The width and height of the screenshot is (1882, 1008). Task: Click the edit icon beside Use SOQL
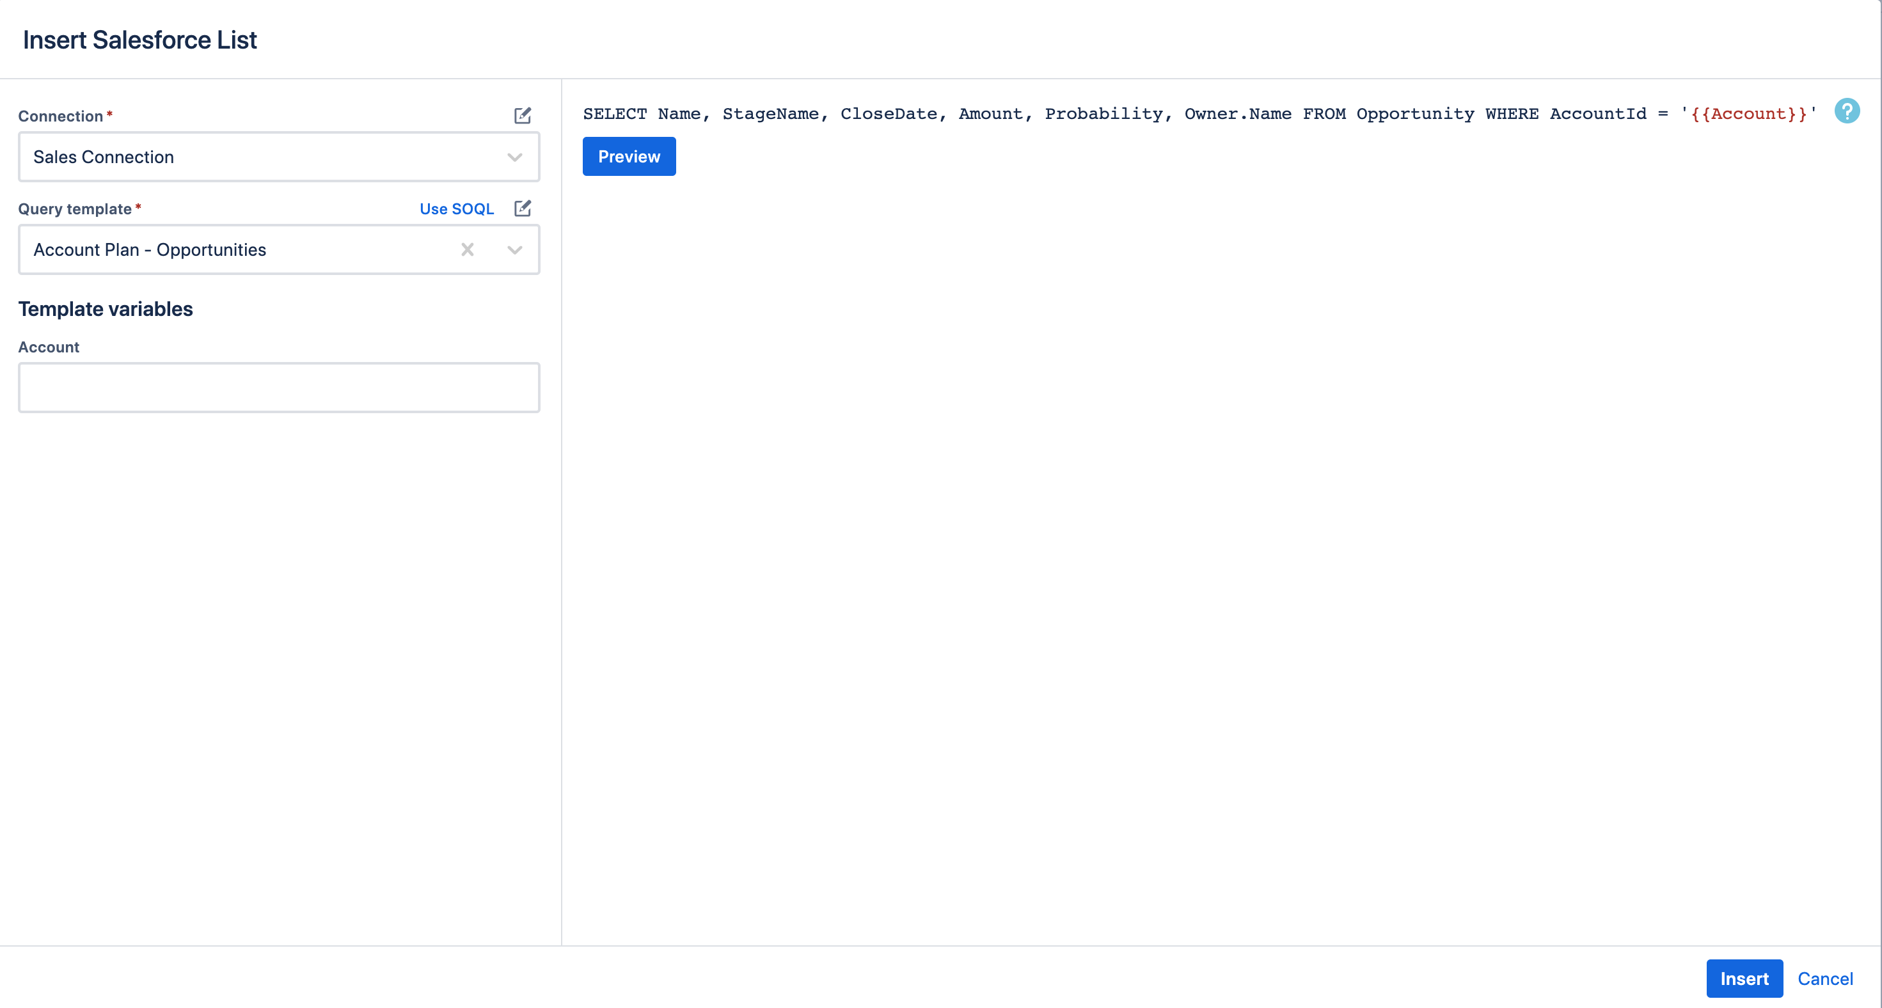pyautogui.click(x=523, y=208)
